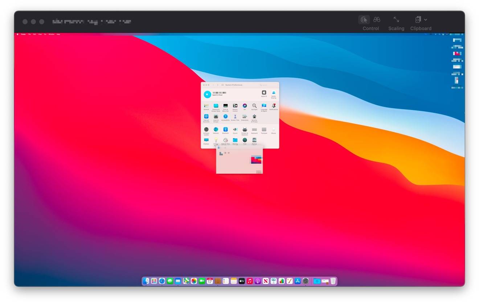Open System Preferences from remote Dock
This screenshot has height=304, width=479.
coord(306,281)
